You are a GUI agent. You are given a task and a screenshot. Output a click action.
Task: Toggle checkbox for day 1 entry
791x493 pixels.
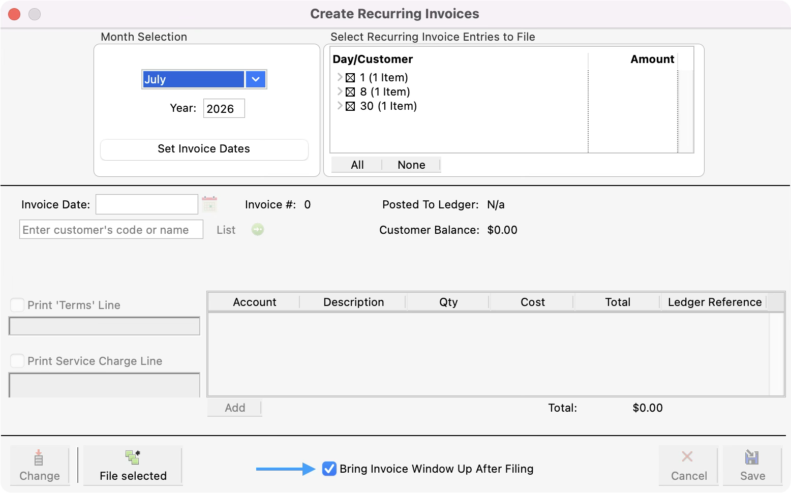tap(350, 78)
